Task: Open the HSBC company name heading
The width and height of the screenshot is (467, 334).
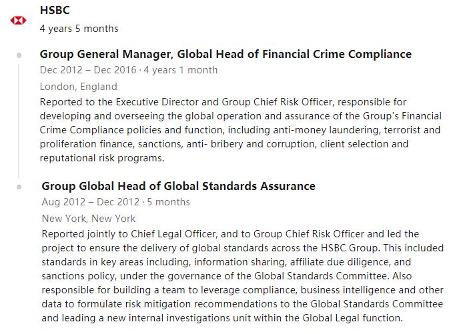Action: [x=55, y=10]
